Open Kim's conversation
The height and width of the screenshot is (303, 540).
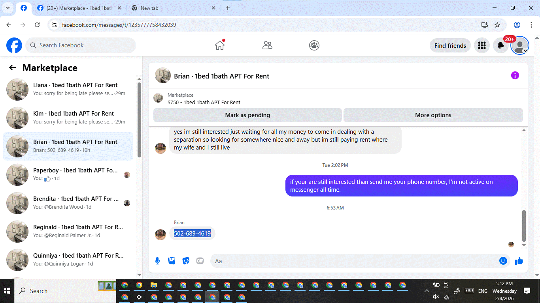pyautogui.click(x=68, y=118)
